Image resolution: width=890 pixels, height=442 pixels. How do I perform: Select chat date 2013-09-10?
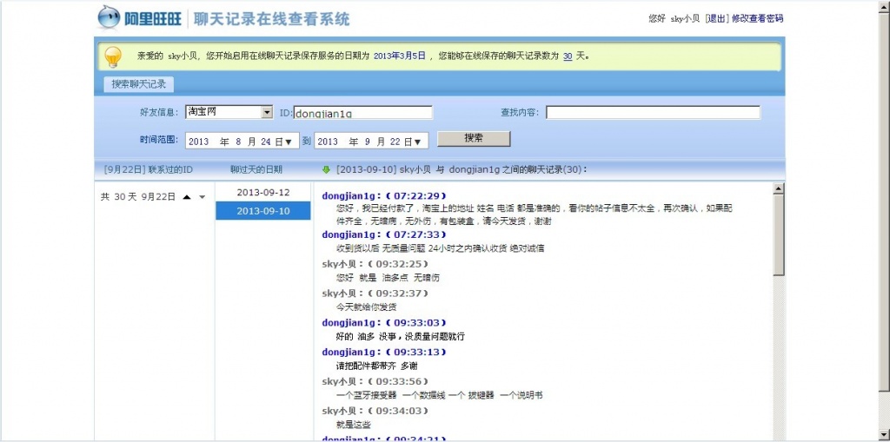[x=263, y=211]
